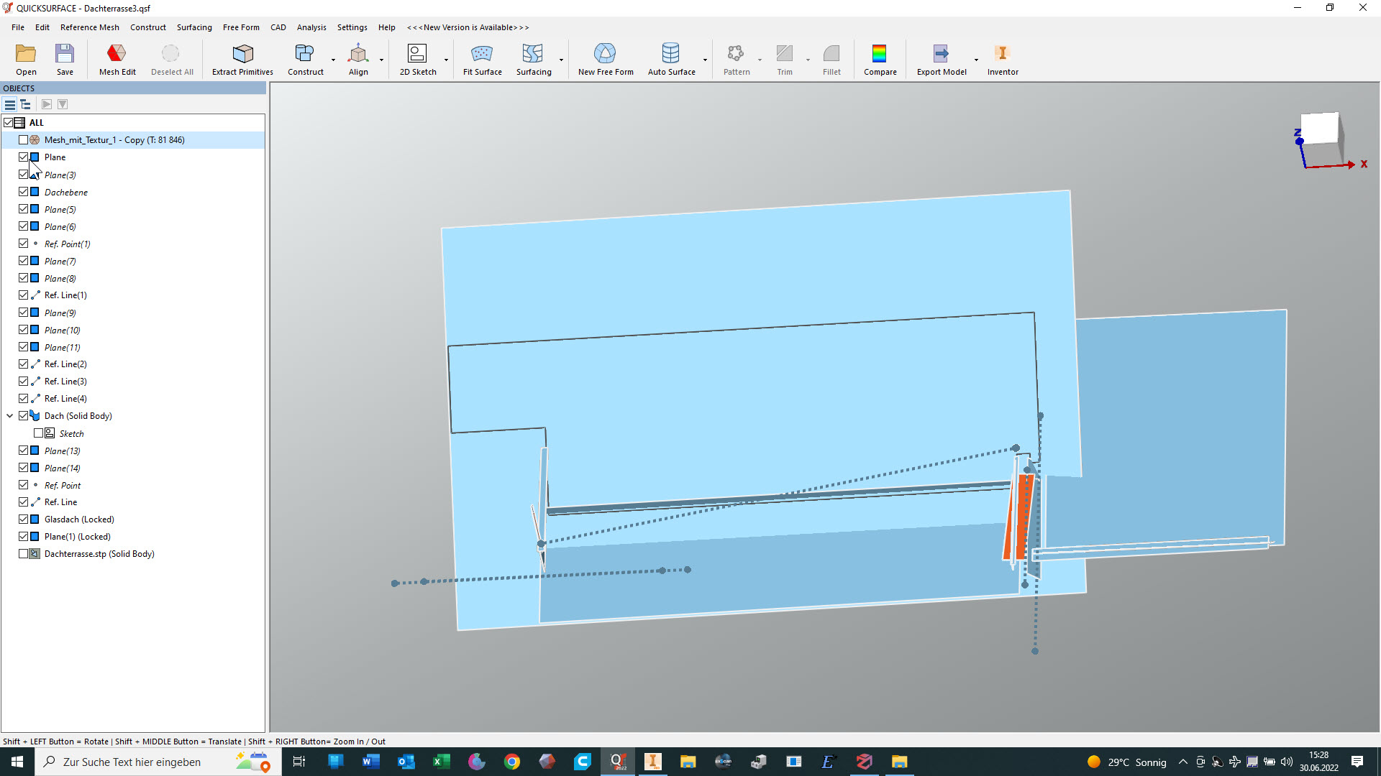Collapse the Dach (Solid Body) tree node
Viewport: 1381px width, 776px height.
point(10,416)
